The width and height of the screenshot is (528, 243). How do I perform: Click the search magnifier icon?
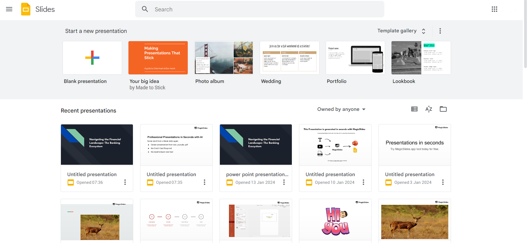tap(145, 9)
